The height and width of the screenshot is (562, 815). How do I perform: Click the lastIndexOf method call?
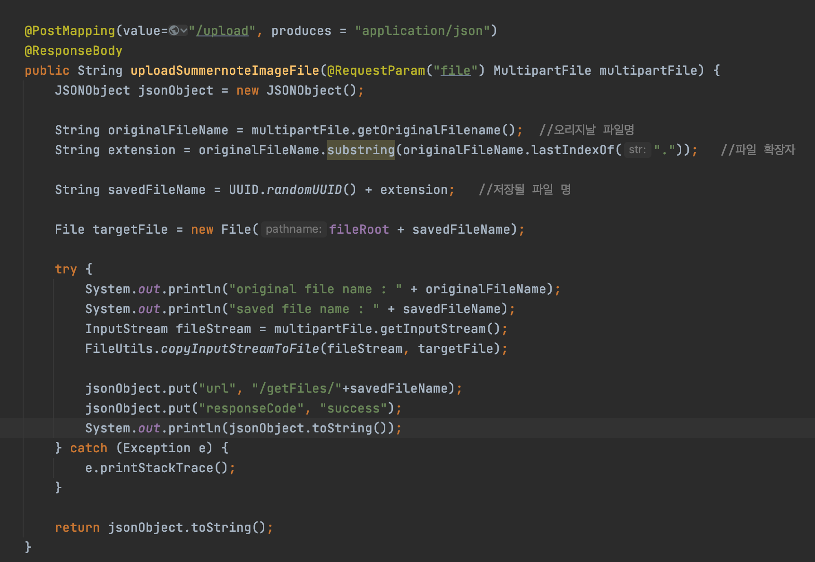tap(572, 150)
